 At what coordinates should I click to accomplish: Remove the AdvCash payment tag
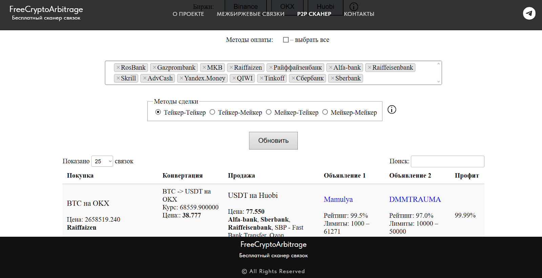pos(145,78)
